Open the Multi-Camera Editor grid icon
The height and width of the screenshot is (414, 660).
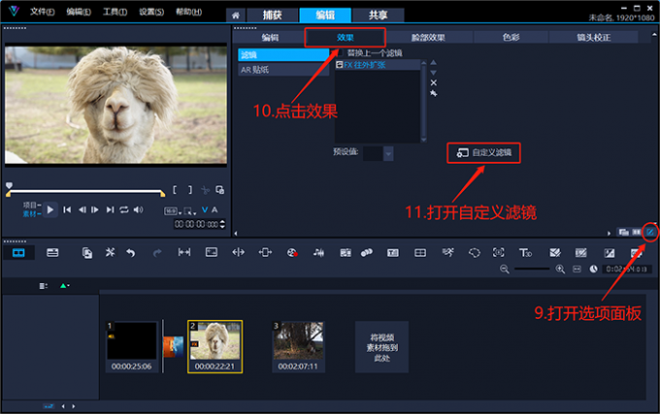point(420,253)
